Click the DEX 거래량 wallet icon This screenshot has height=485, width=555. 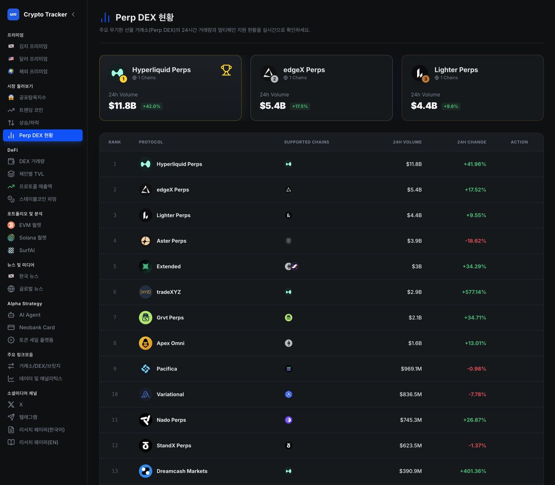pos(11,162)
